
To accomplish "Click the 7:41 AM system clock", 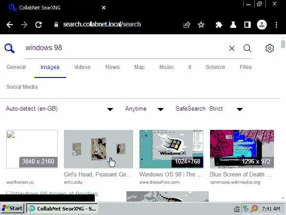I will click(271, 209).
